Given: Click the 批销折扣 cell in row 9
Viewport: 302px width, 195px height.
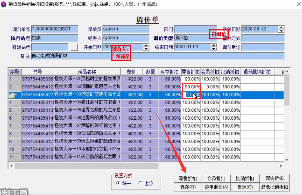Looking at the screenshot, I should 230,141.
